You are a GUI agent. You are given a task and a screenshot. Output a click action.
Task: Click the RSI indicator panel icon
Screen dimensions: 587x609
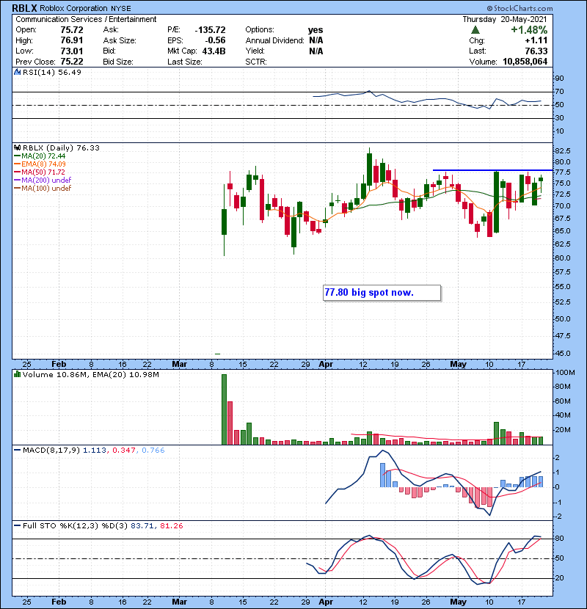pos(17,72)
